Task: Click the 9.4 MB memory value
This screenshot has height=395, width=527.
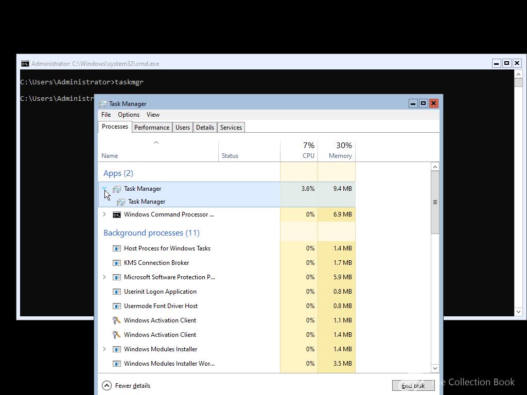Action: pyautogui.click(x=342, y=188)
